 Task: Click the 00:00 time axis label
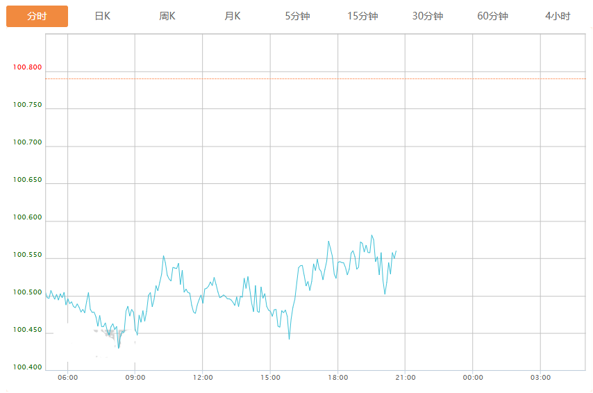tap(473, 378)
